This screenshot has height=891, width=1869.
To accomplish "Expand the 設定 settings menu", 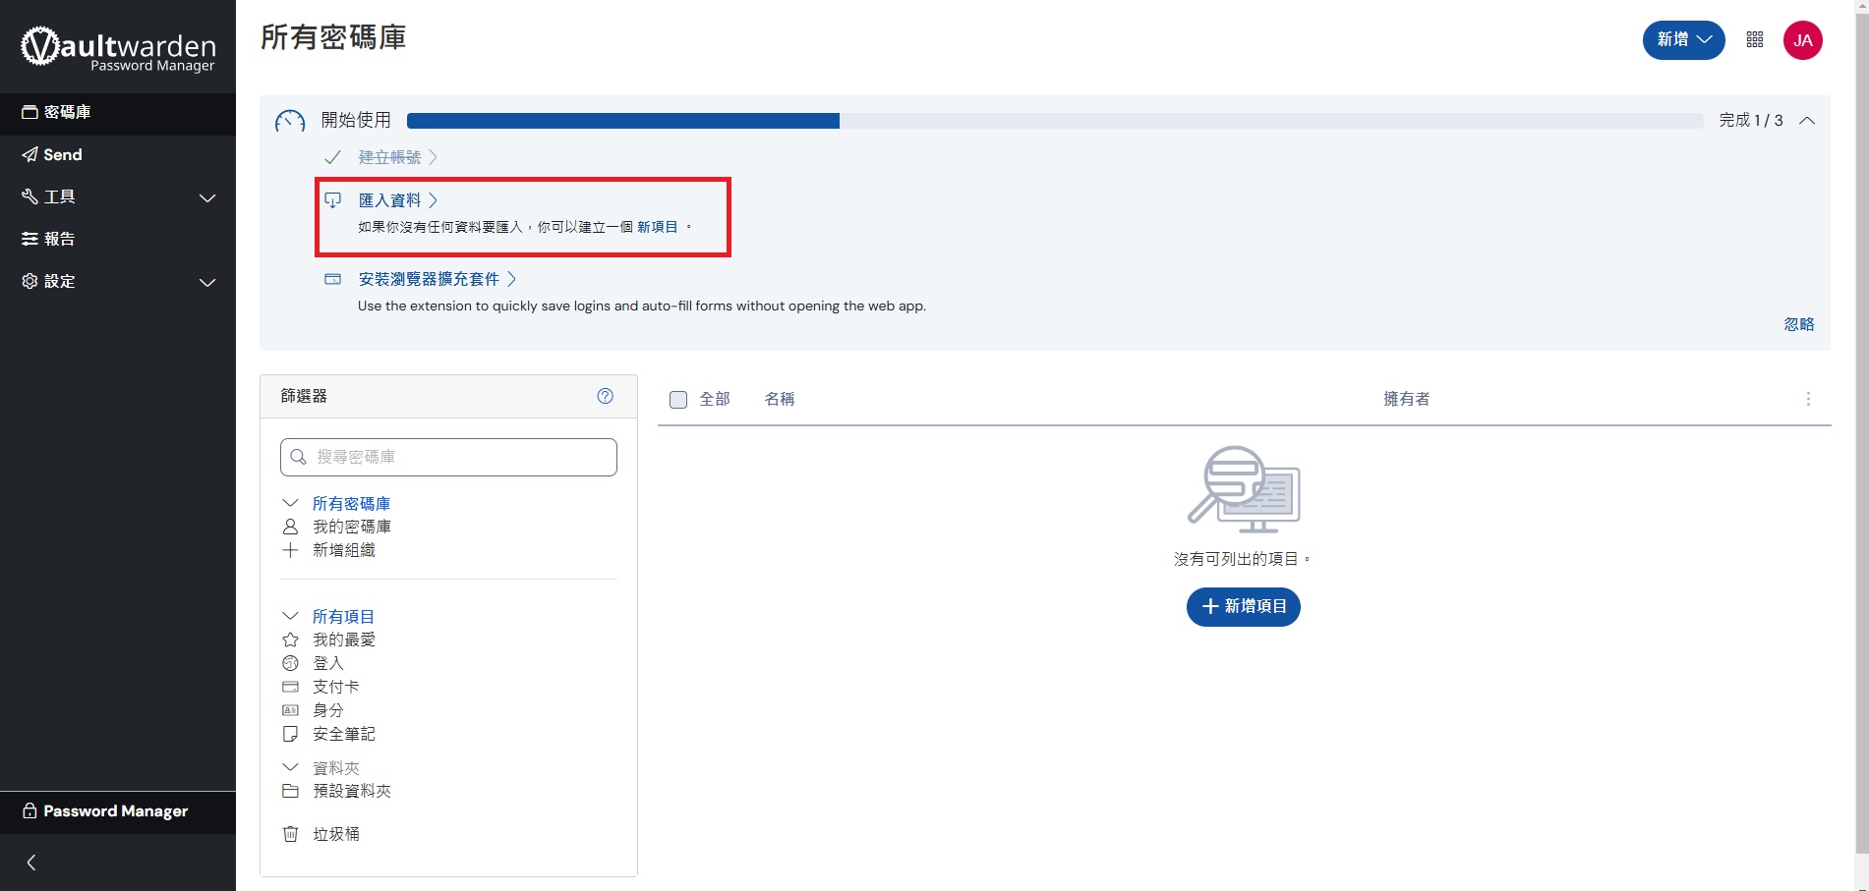I will (118, 282).
